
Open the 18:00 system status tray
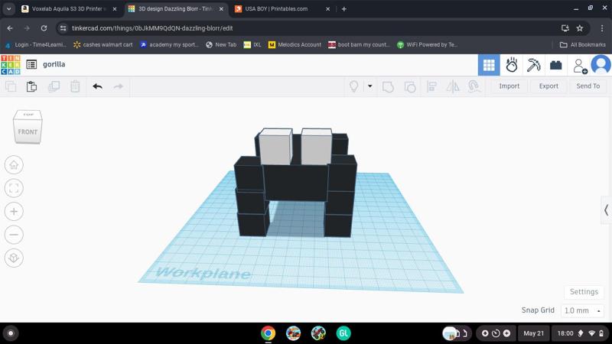pos(581,333)
